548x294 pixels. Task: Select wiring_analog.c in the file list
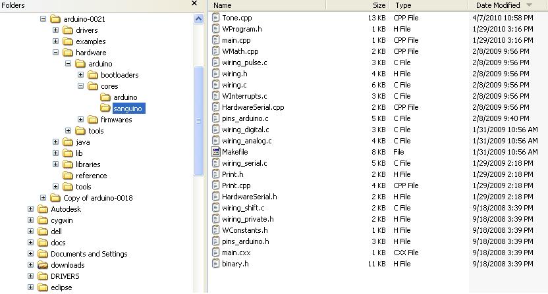click(x=247, y=141)
